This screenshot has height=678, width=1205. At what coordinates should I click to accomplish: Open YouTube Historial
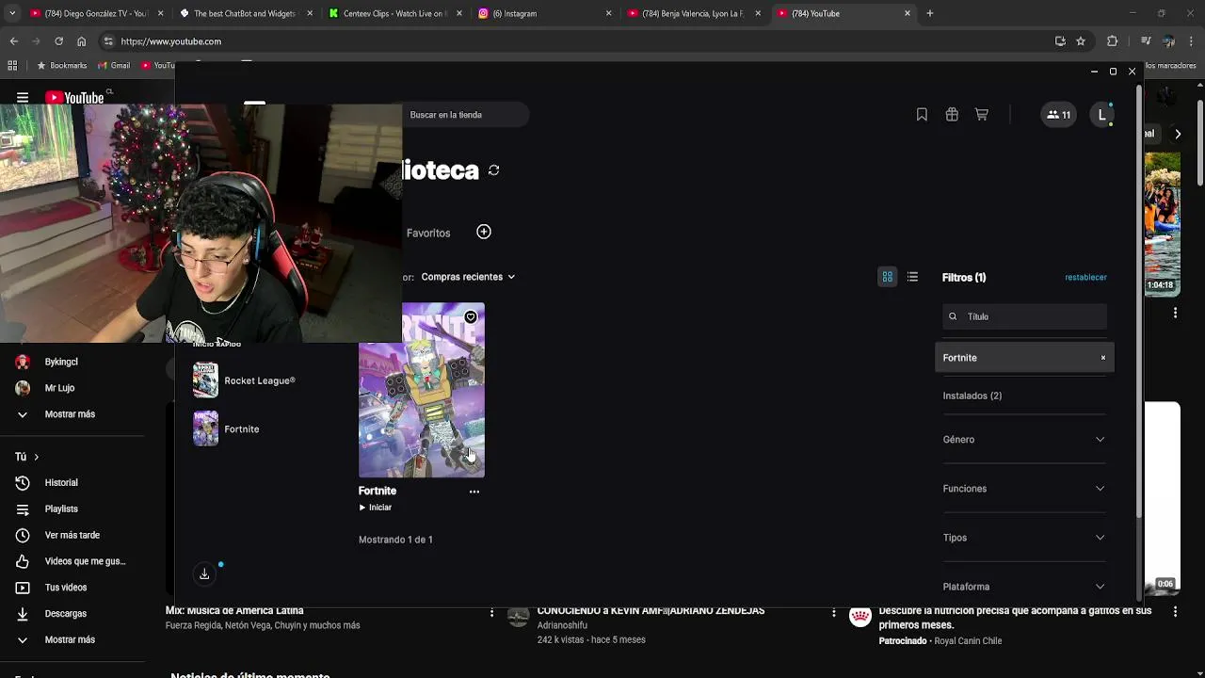61,483
